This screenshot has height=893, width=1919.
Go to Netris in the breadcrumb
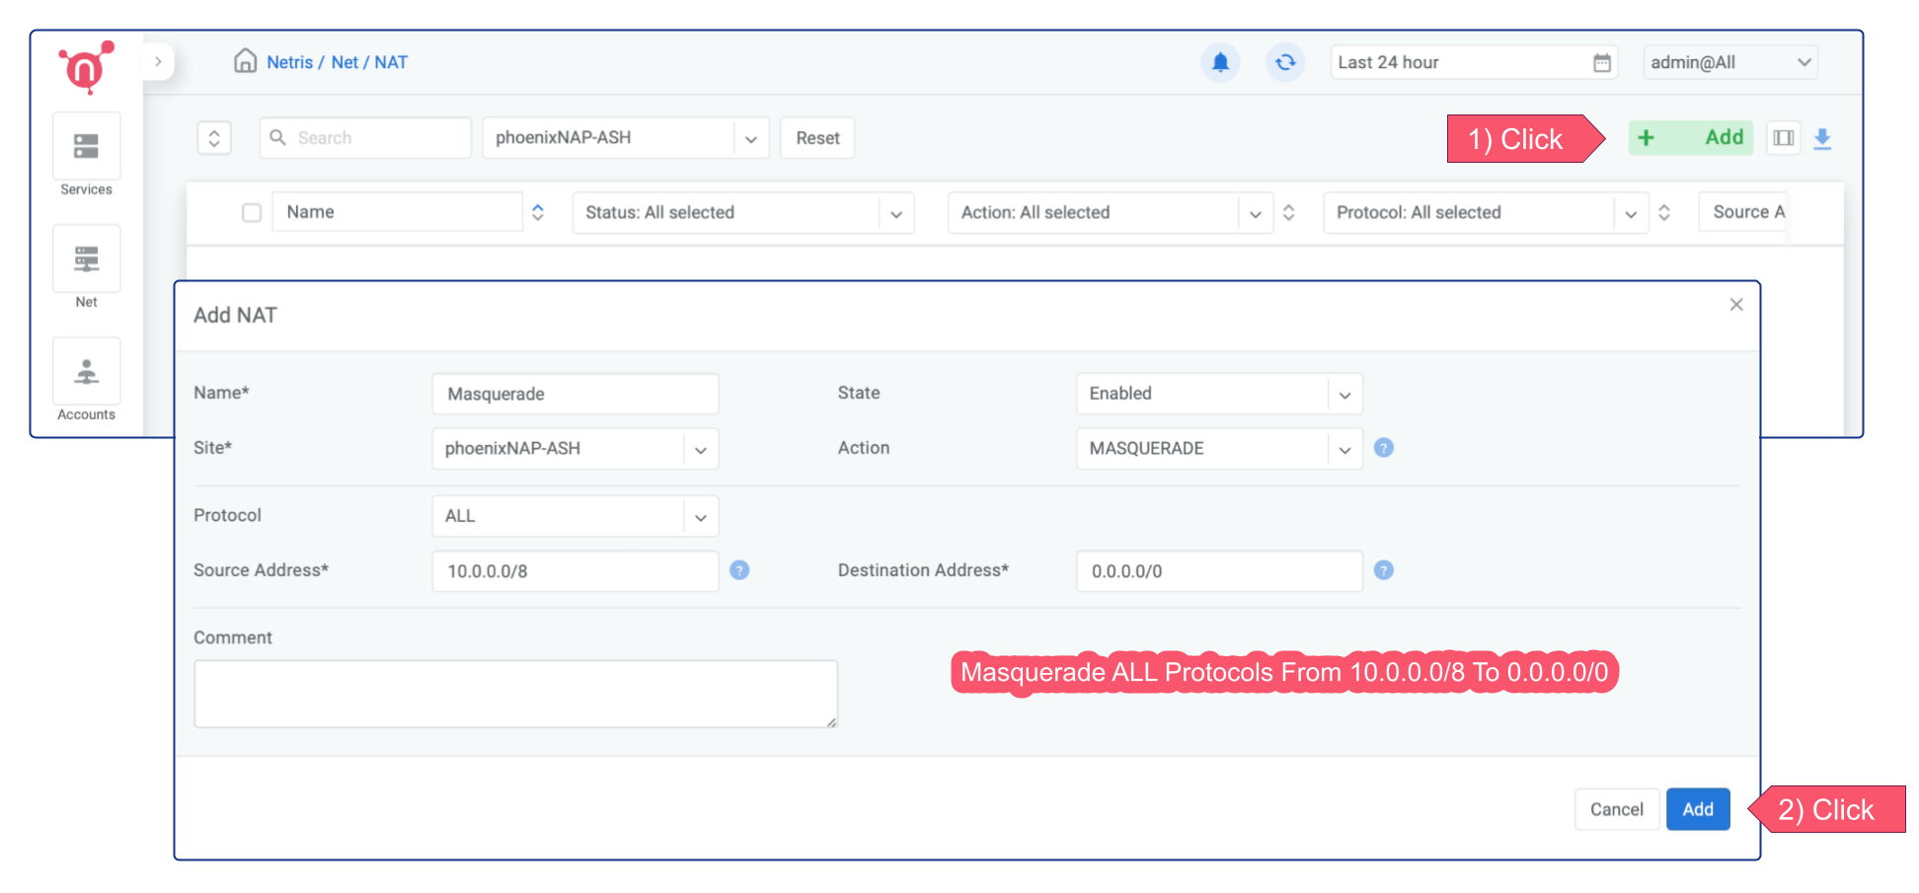(289, 62)
